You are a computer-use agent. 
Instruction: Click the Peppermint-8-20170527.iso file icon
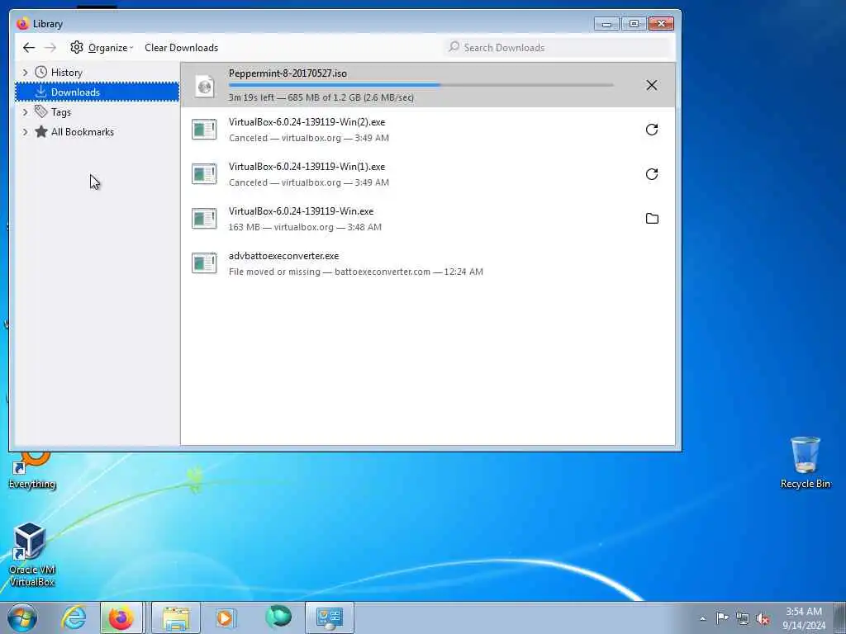205,85
